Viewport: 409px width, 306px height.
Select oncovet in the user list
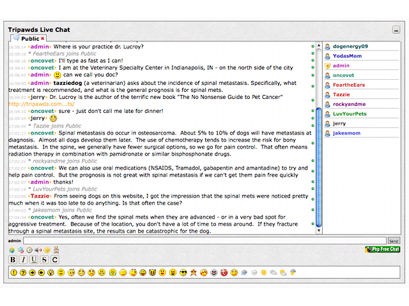coord(343,75)
